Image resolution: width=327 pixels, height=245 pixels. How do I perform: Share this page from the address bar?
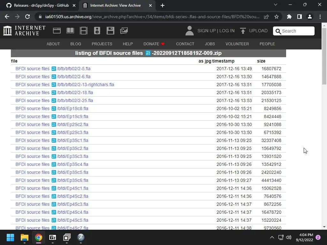[266, 17]
